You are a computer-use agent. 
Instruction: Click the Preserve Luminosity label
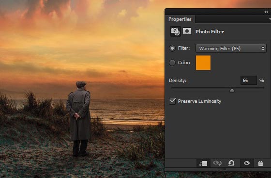click(x=199, y=101)
